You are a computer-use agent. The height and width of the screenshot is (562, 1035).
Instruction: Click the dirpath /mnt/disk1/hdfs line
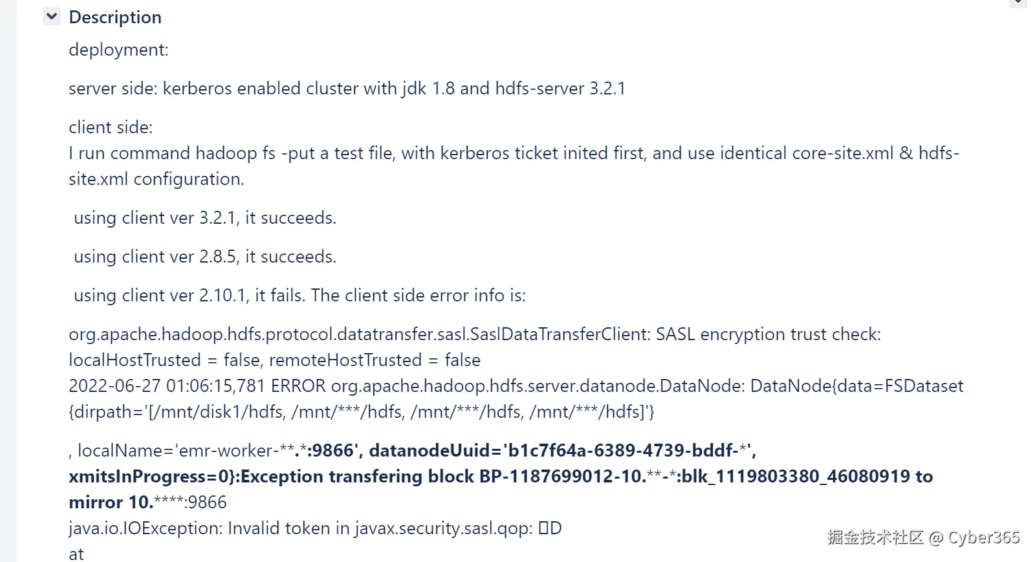coord(362,412)
